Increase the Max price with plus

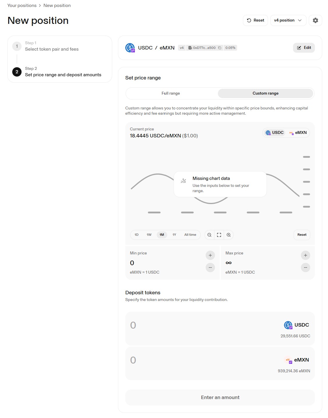[x=305, y=255]
